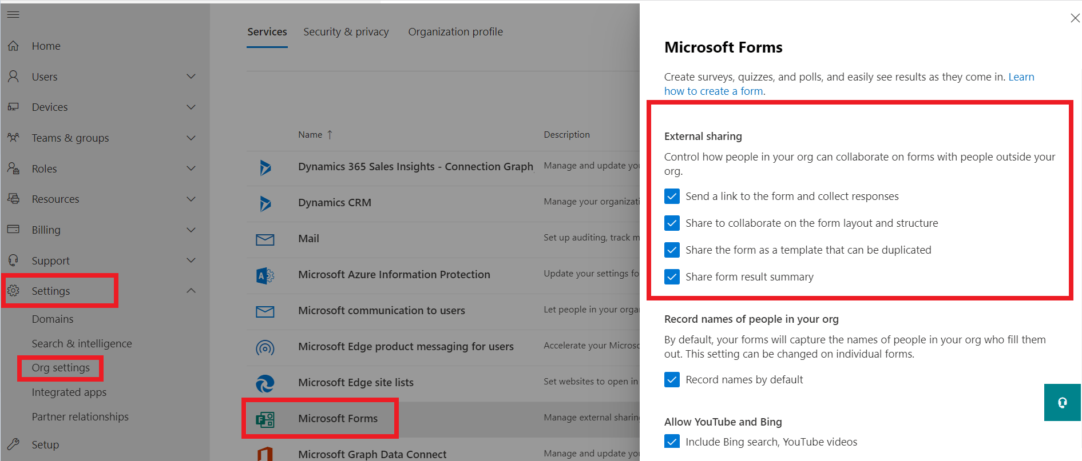Toggle Include Bing search, YouTube videos checkbox
The width and height of the screenshot is (1082, 461).
click(672, 442)
